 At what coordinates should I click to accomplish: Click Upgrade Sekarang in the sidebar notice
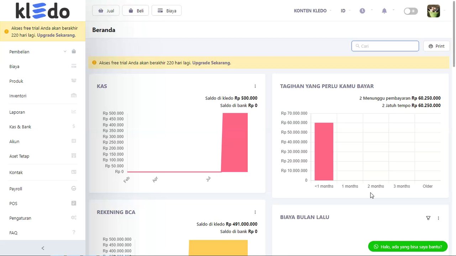coord(56,35)
